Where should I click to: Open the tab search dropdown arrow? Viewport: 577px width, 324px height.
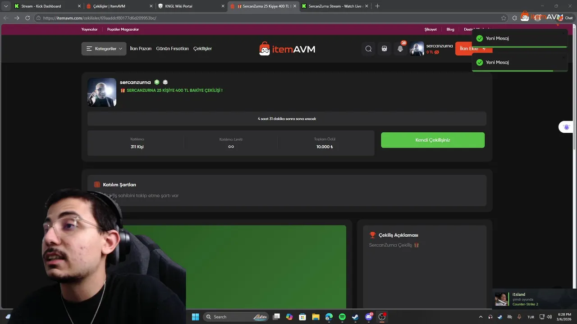[6, 6]
